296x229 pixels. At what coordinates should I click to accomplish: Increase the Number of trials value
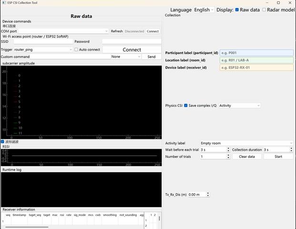228,155
